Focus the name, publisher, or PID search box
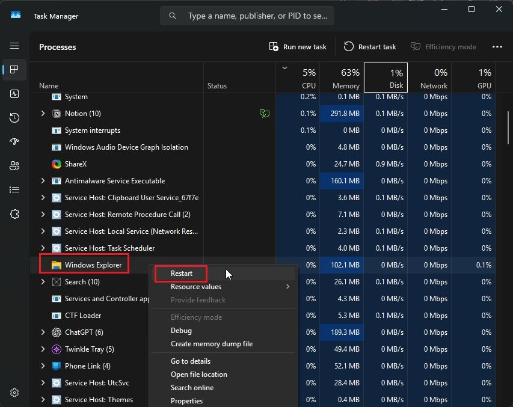 click(x=247, y=16)
